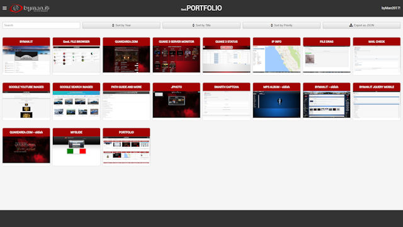Sort projects using Sort by Year
This screenshot has height=227, width=403.
(122, 25)
